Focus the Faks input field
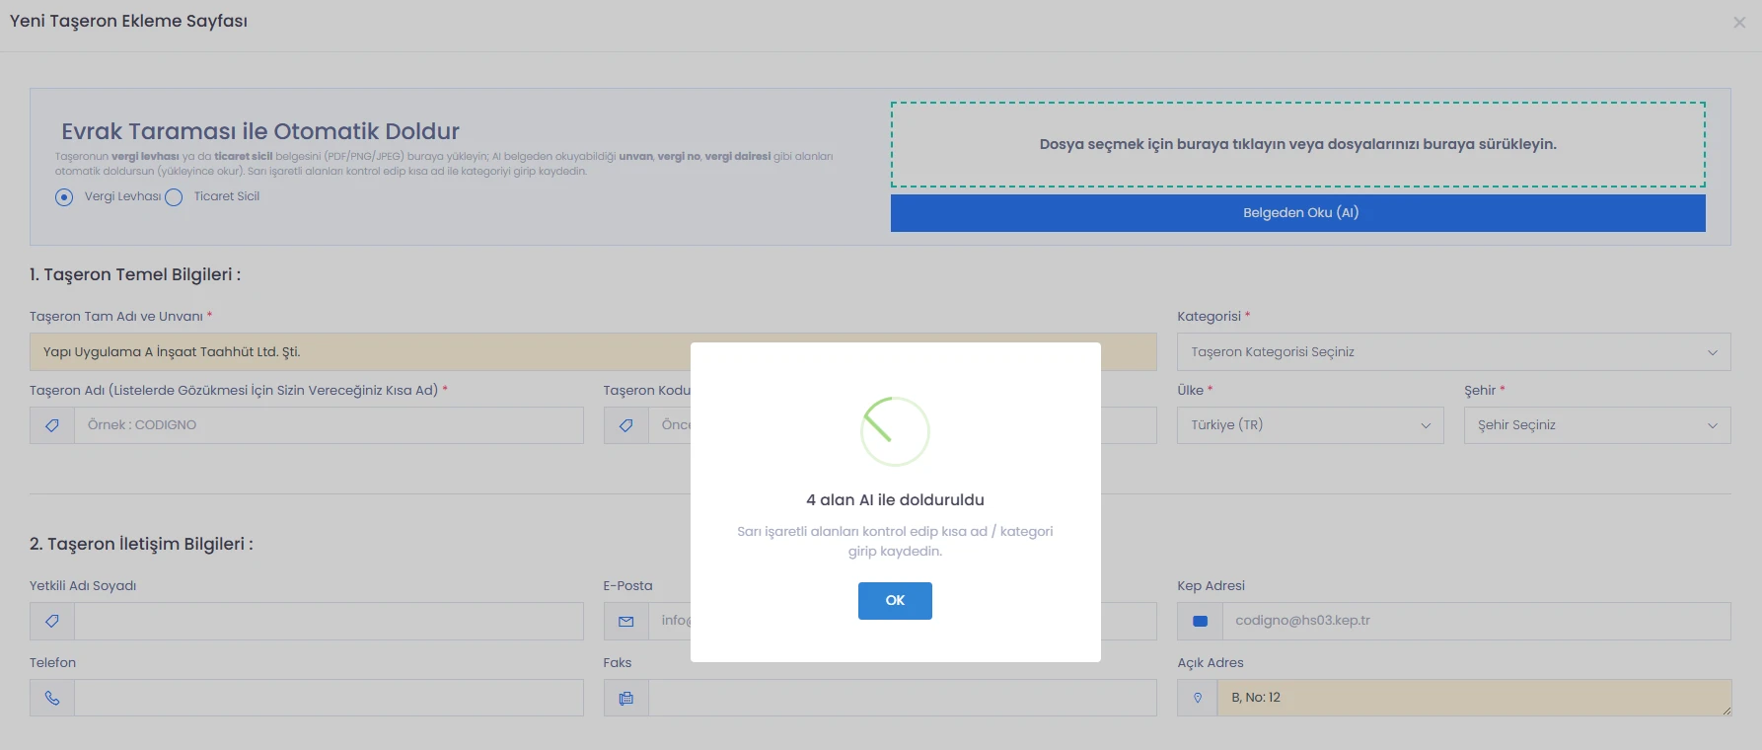 click(903, 698)
